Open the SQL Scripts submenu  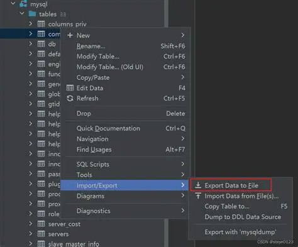coord(125,164)
